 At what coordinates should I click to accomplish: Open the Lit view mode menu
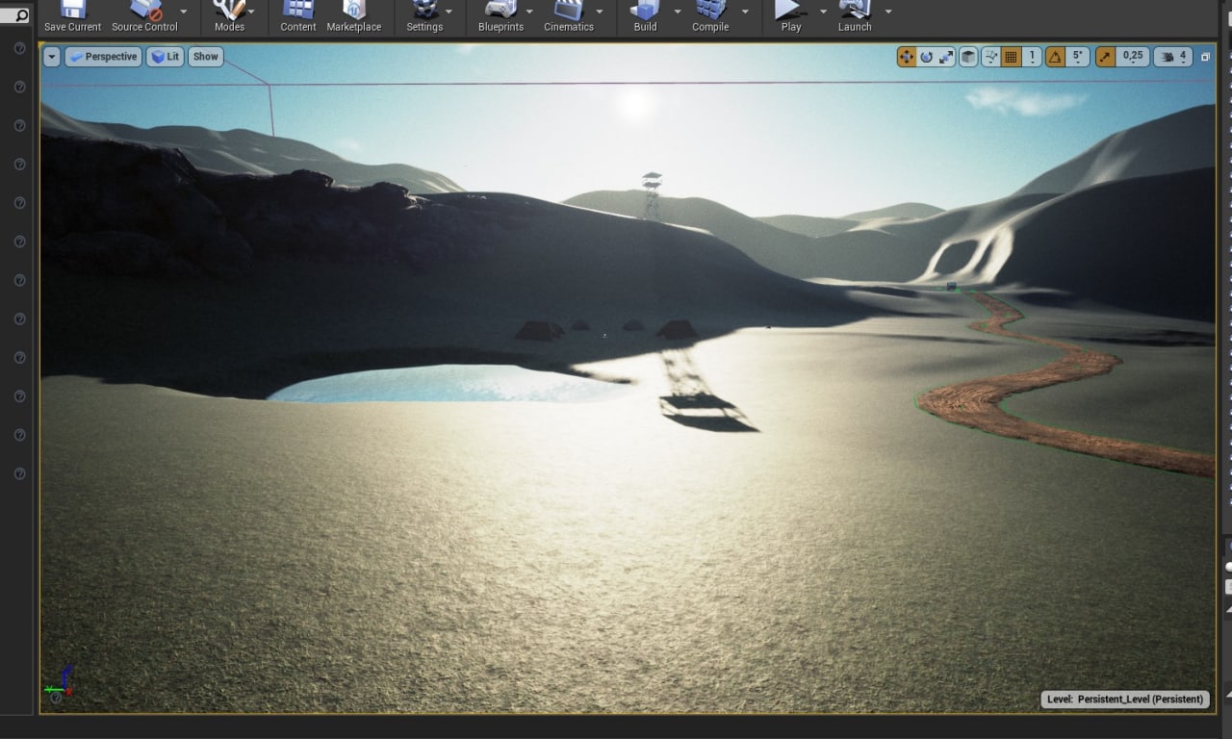pyautogui.click(x=165, y=57)
